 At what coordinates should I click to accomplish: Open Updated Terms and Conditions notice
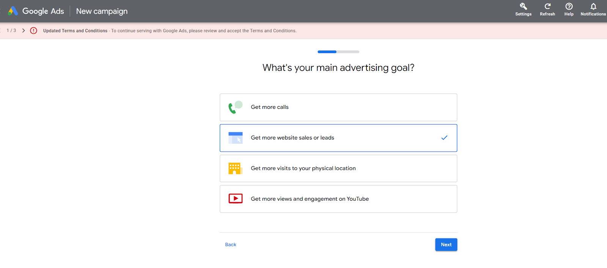pos(75,31)
